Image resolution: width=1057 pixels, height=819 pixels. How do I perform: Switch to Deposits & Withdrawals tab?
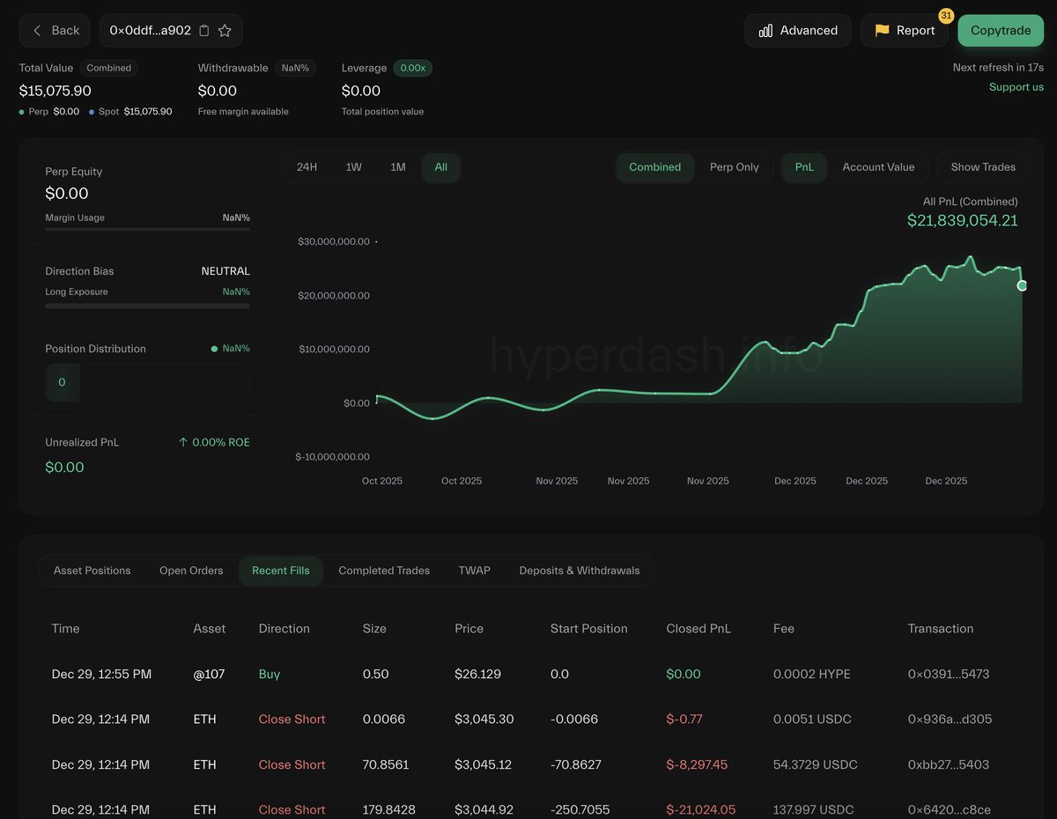point(579,571)
